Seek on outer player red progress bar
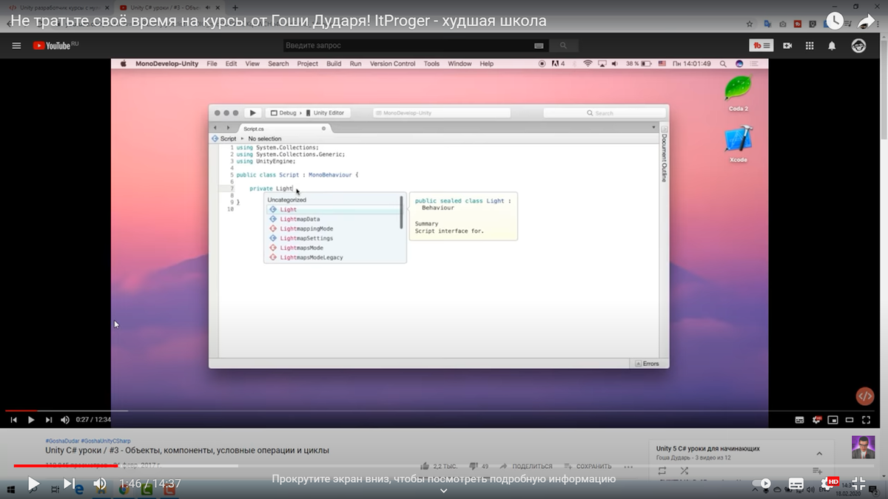Viewport: 888px width, 499px height. click(x=444, y=466)
